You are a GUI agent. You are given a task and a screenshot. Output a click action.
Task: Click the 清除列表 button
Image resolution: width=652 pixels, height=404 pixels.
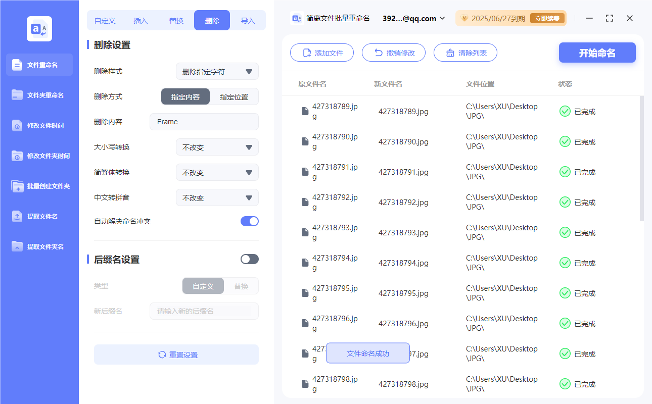(465, 53)
